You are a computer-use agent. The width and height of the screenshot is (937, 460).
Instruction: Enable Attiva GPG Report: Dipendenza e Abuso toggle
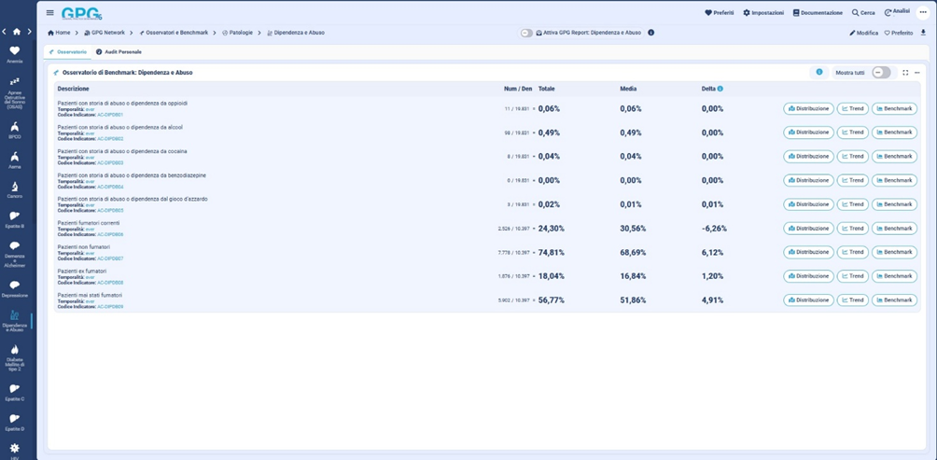point(527,33)
